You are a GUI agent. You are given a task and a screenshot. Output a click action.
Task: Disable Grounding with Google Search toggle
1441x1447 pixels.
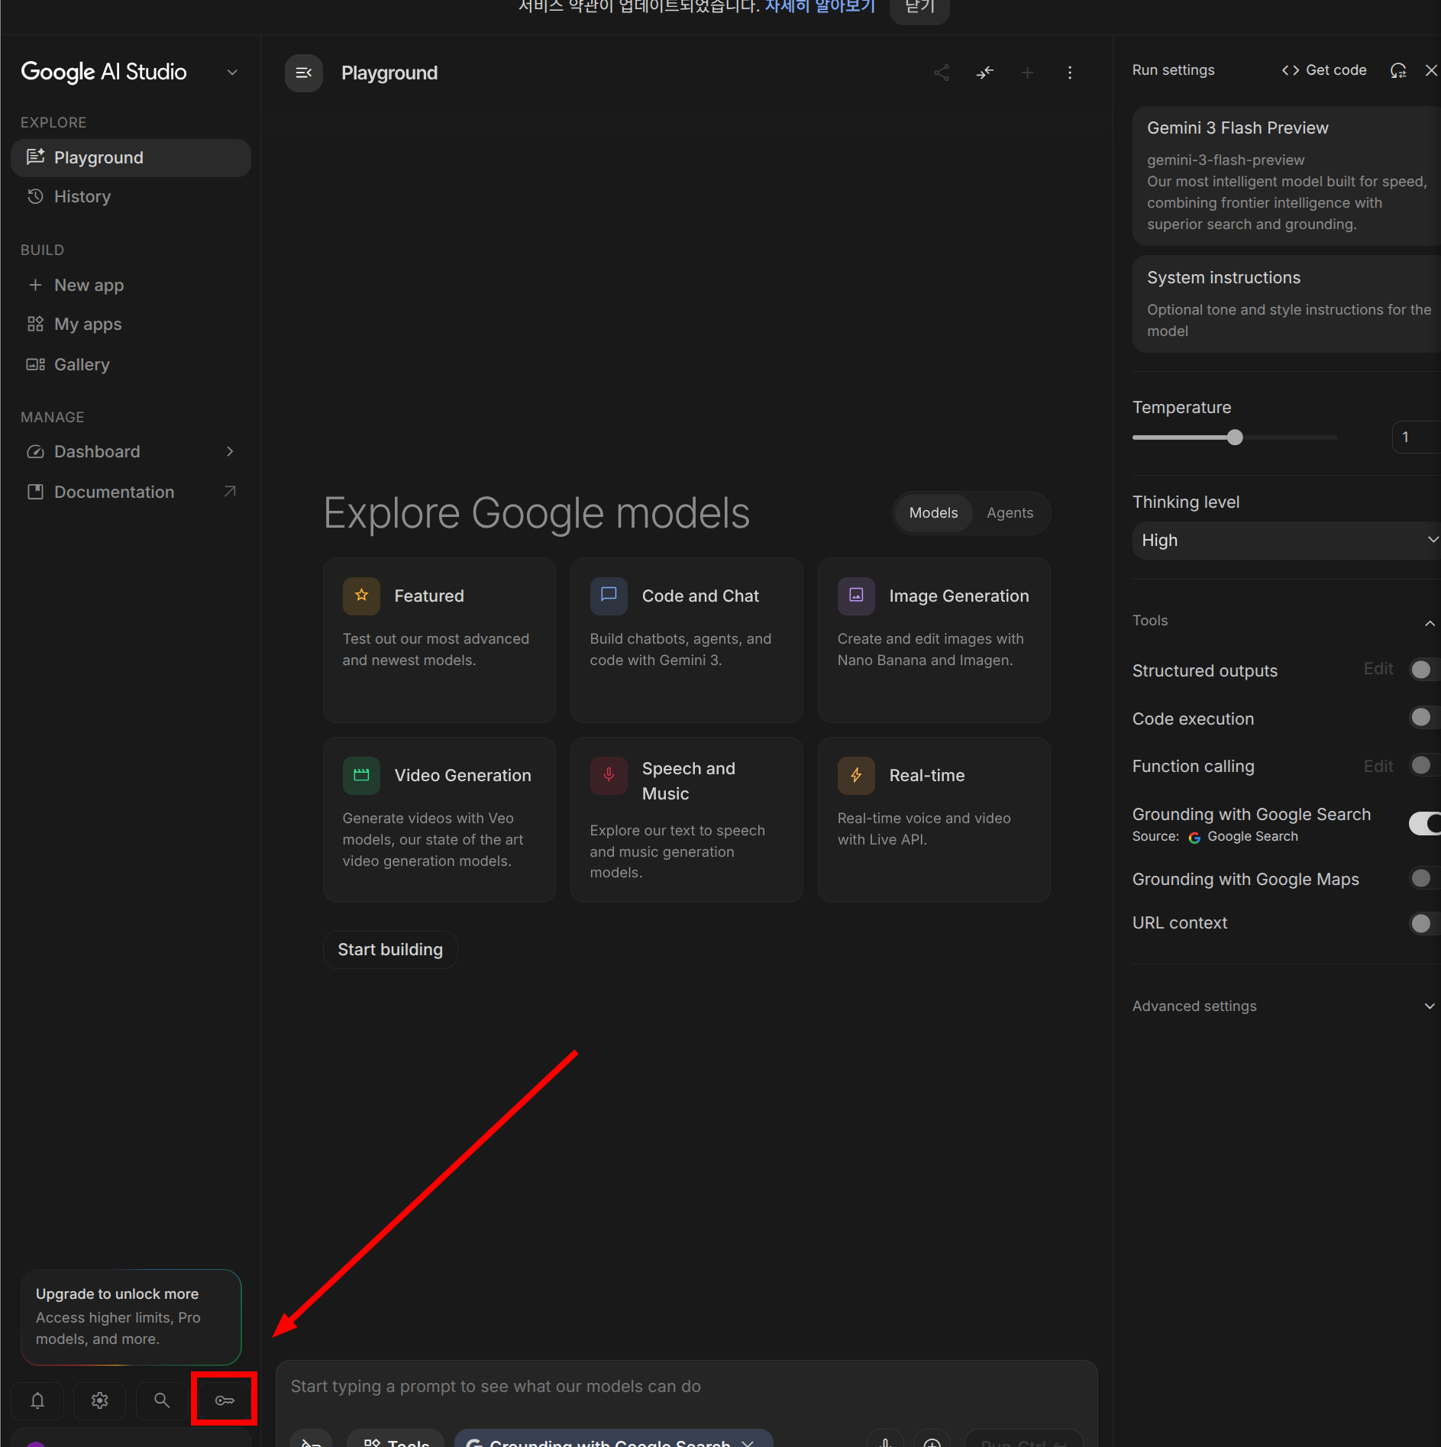1426,823
